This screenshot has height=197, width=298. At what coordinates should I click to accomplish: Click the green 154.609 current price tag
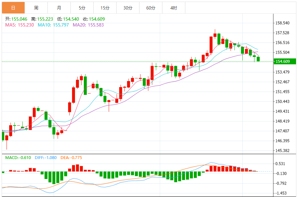(x=285, y=62)
